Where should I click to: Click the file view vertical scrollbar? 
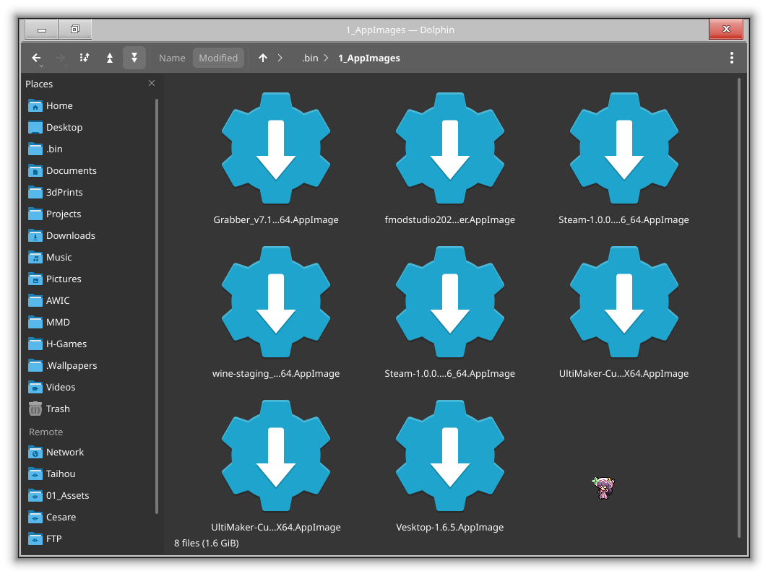[738, 307]
